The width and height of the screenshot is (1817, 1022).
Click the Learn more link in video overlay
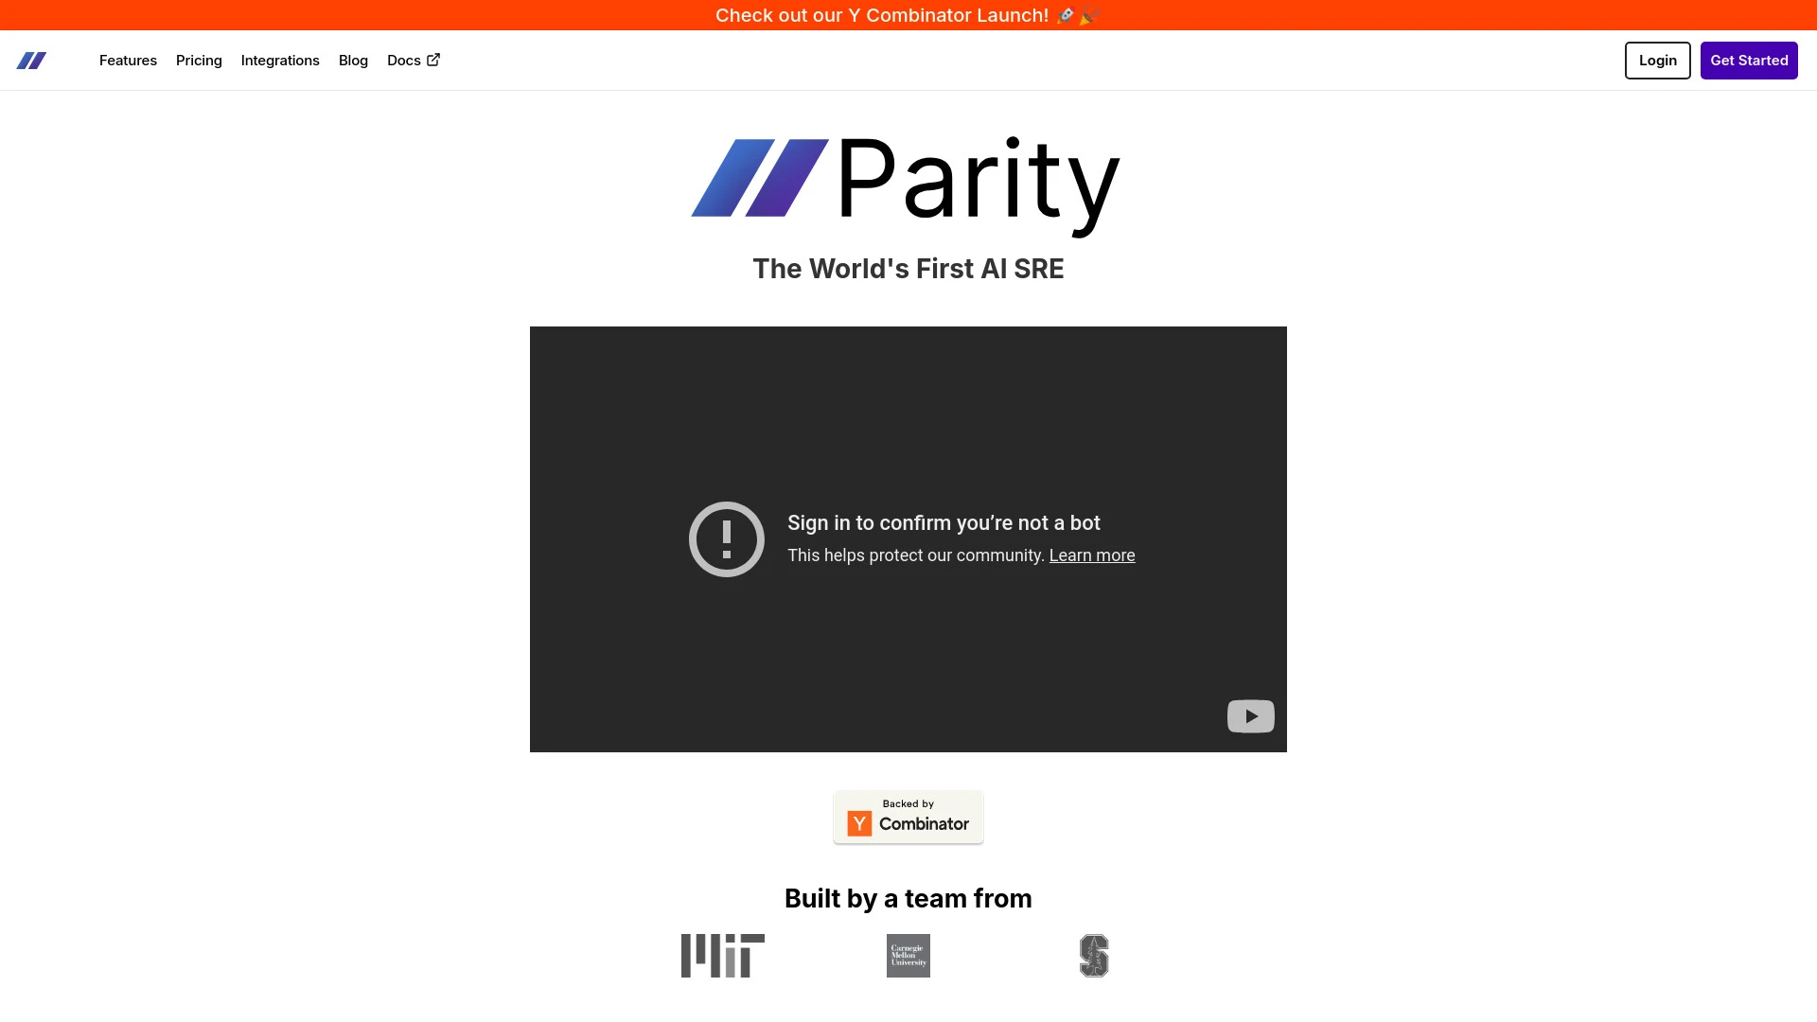pos(1092,555)
